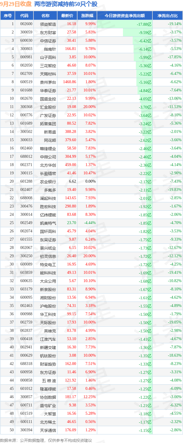
Task: Click stock name 大智慧
Action: 50,414
